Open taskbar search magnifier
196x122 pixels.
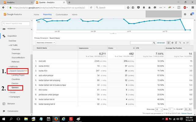11,119
